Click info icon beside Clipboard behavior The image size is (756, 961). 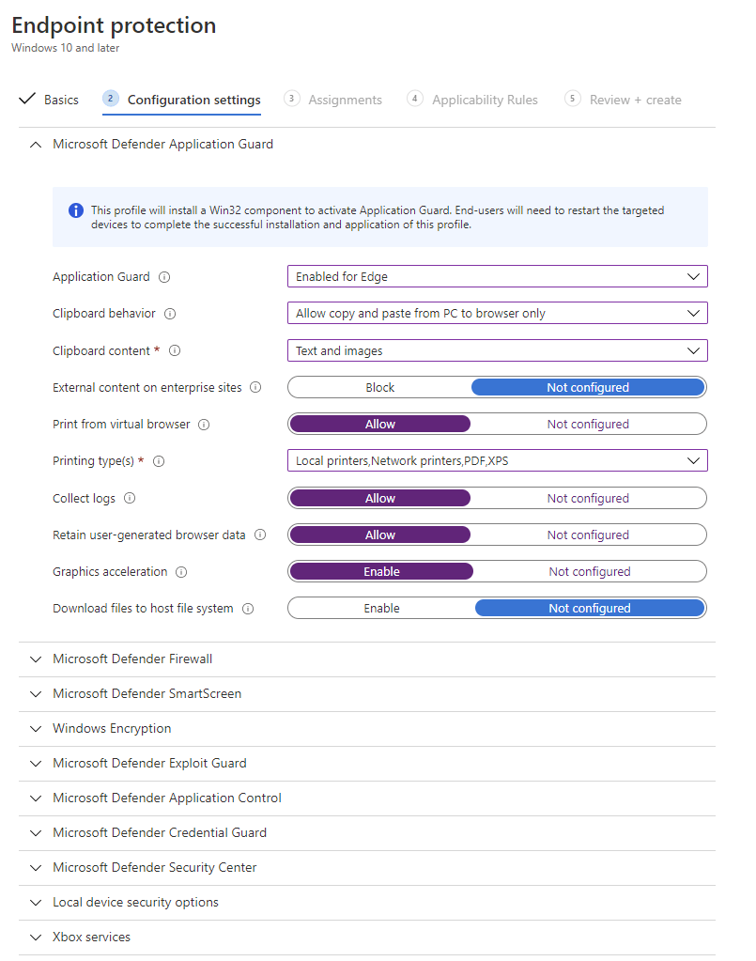tap(170, 314)
